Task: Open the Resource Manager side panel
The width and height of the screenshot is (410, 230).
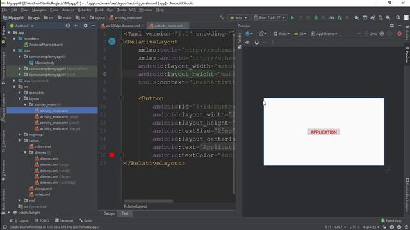Action: pos(3,67)
